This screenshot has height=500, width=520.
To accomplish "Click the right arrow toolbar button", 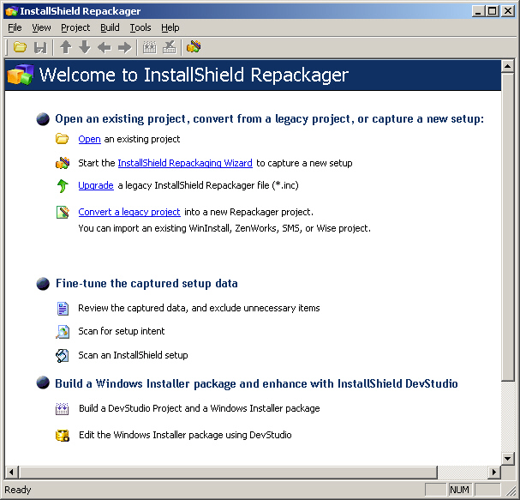I will (124, 47).
